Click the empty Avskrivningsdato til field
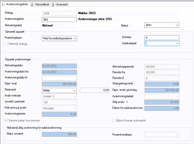This screenshot has height=144, width=194. pyautogui.click(x=59, y=78)
